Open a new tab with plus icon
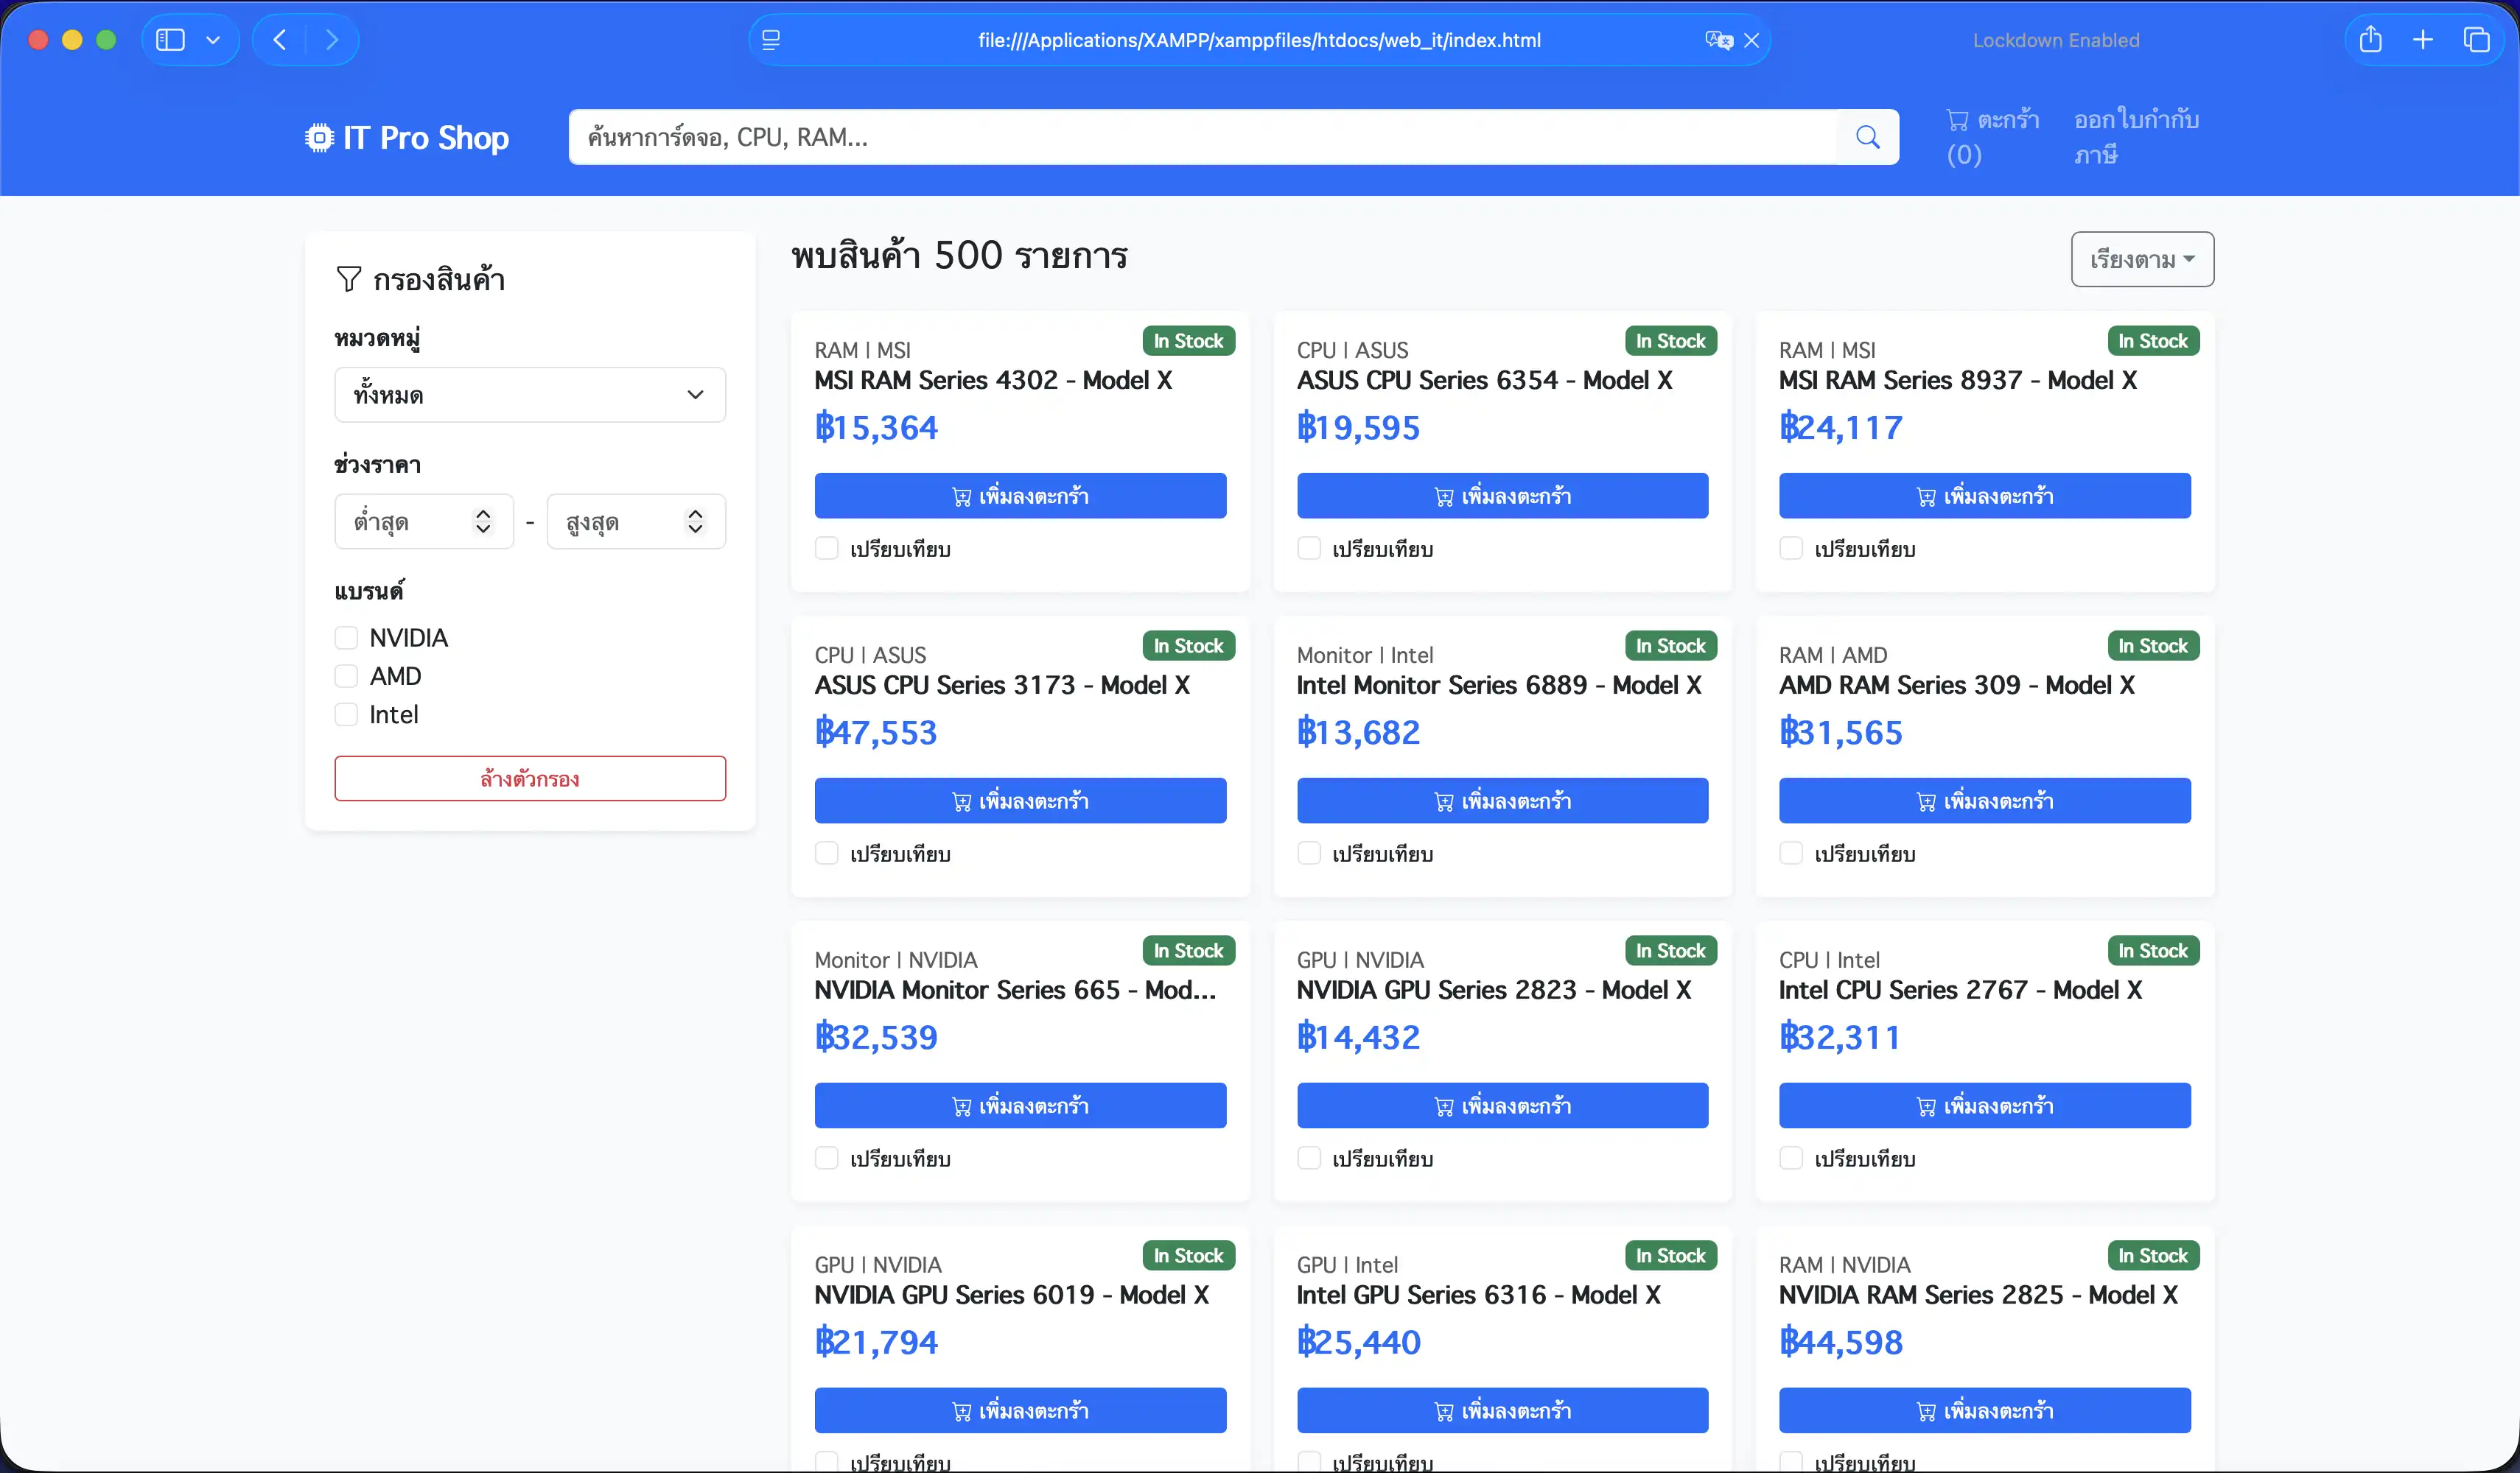This screenshot has width=2520, height=1473. click(x=2423, y=40)
